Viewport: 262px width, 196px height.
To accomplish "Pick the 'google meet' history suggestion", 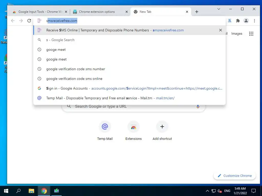I will tap(129, 59).
